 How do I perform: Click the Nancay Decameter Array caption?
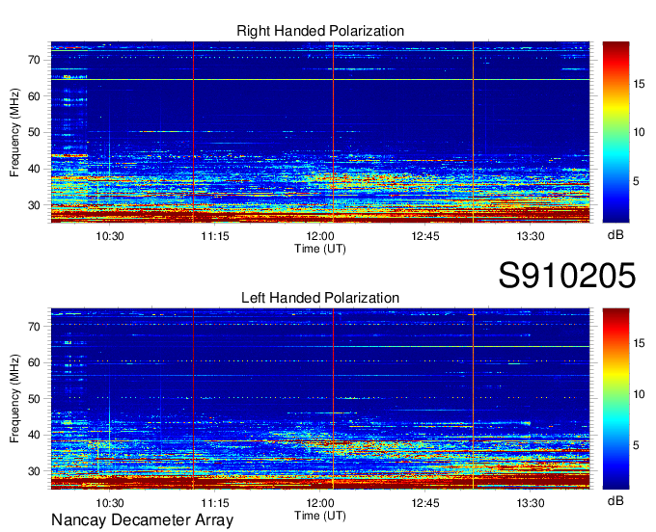pyautogui.click(x=142, y=520)
